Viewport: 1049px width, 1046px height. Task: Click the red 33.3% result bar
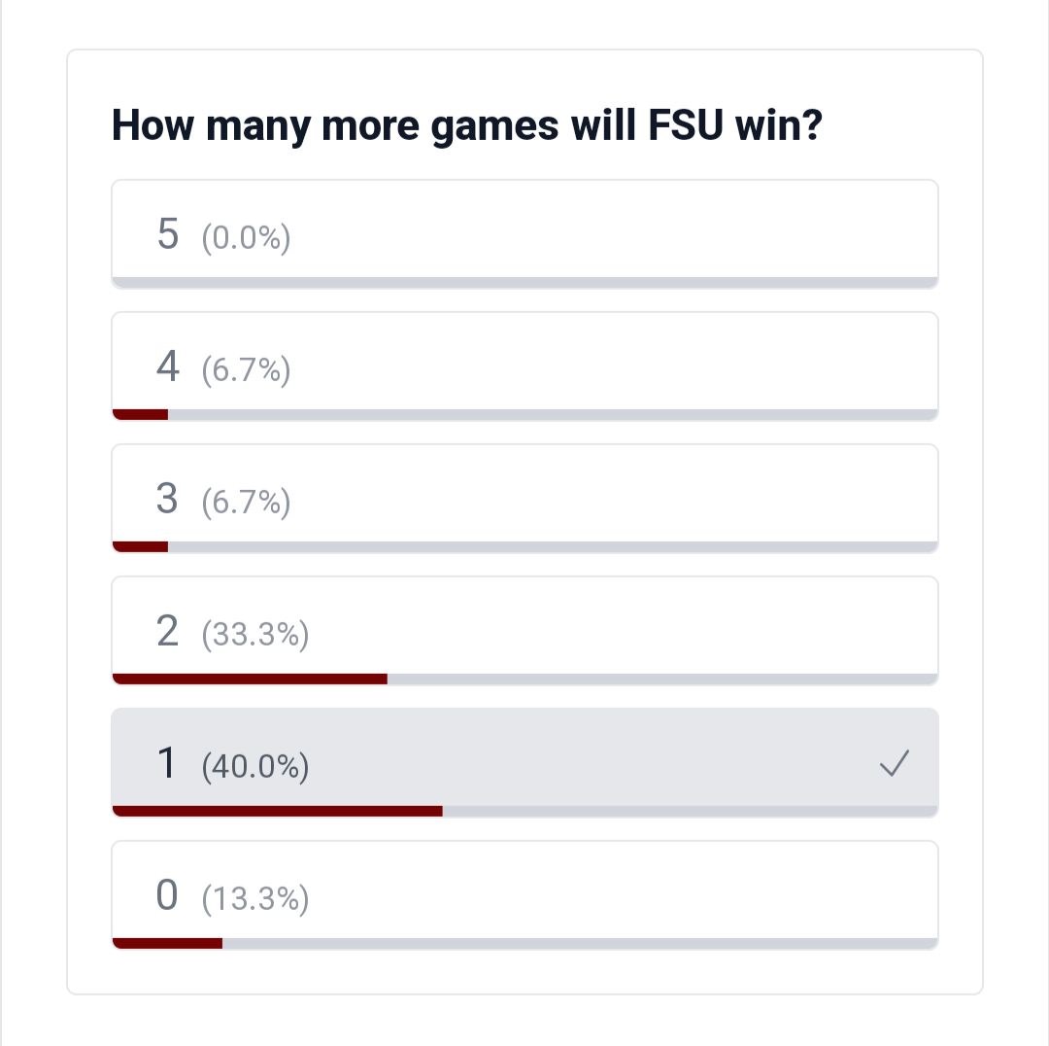[x=250, y=680]
